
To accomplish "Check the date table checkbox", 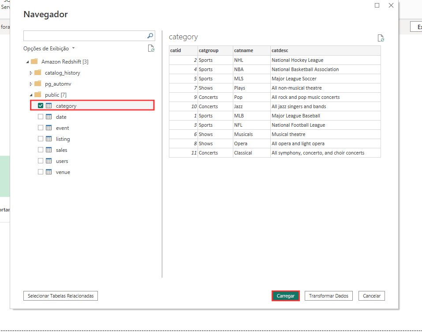I will (x=41, y=117).
